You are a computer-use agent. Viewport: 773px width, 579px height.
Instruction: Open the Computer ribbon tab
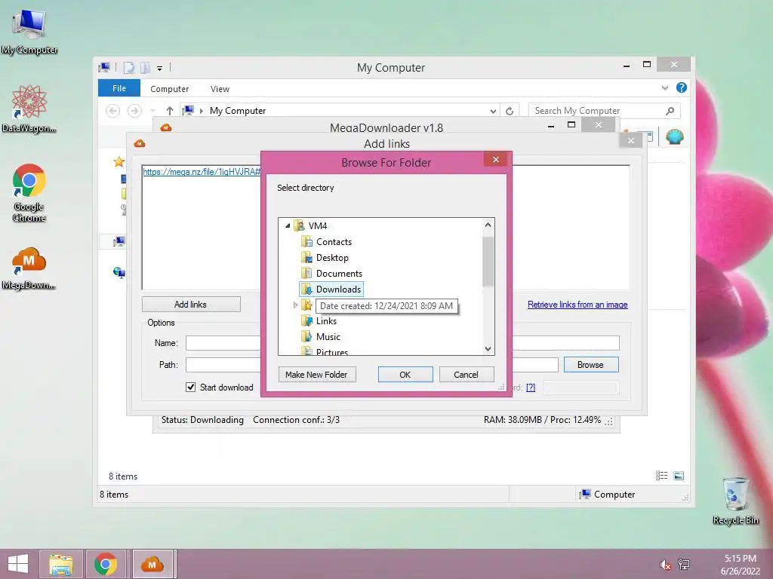click(169, 89)
